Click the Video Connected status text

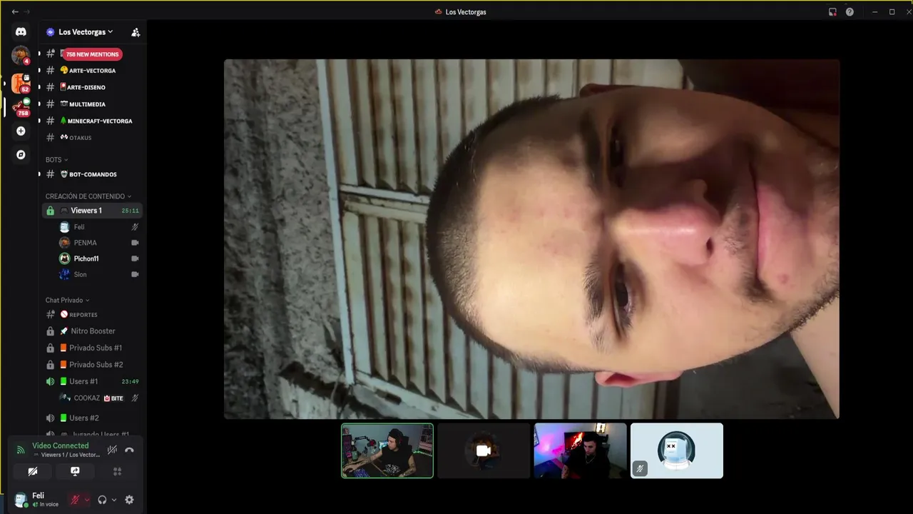click(61, 445)
